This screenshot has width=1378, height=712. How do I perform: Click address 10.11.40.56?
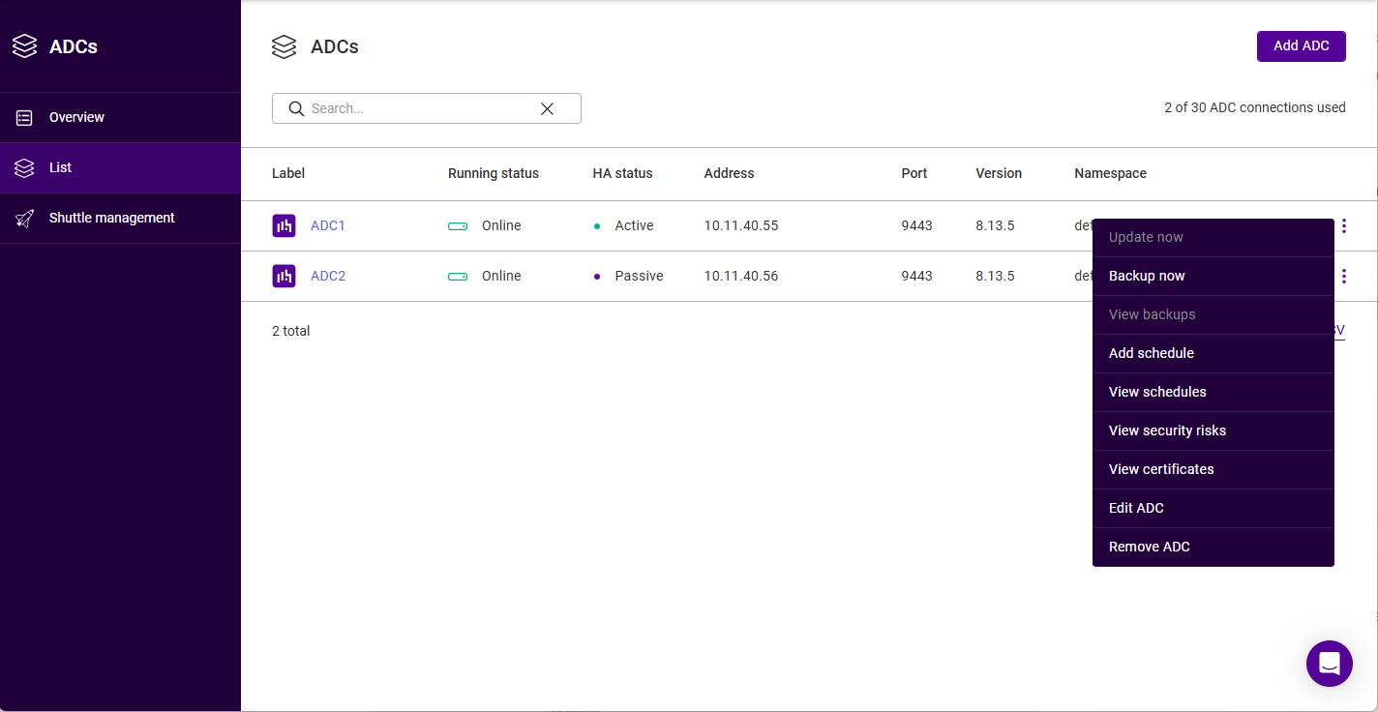(x=741, y=276)
